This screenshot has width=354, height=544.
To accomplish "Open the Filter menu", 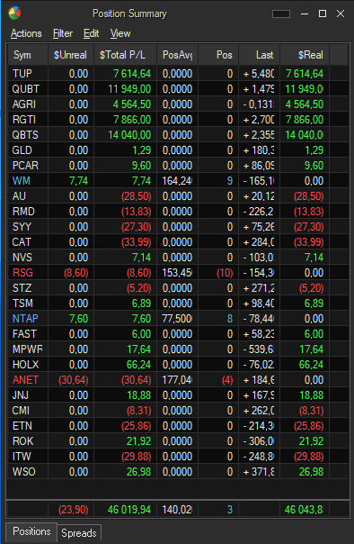I will coord(63,33).
